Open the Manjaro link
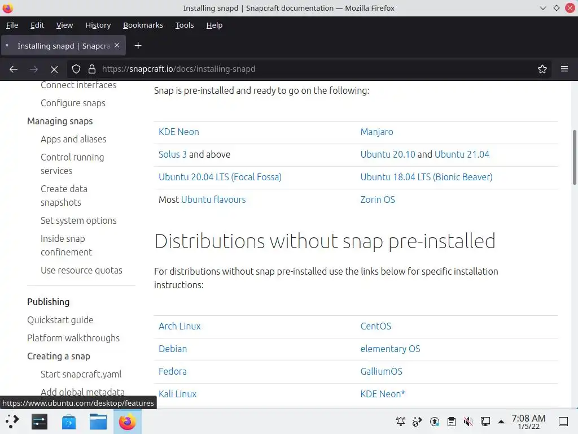The height and width of the screenshot is (434, 578). [376, 132]
